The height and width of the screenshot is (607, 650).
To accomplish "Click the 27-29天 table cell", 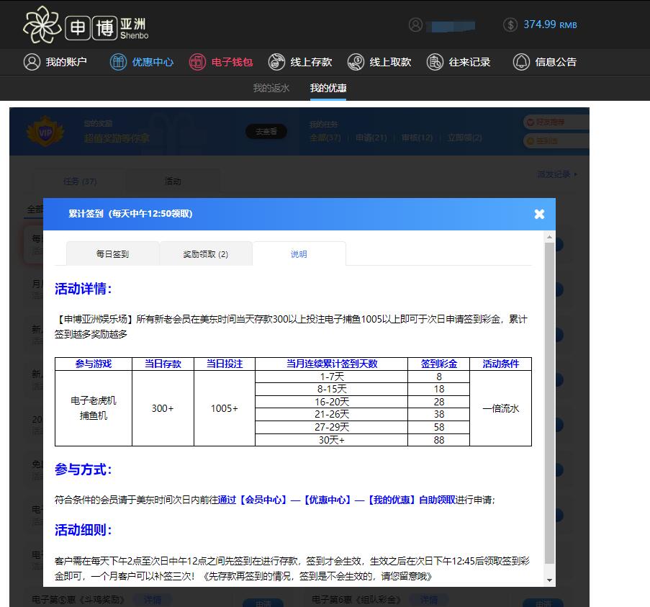I will [331, 427].
